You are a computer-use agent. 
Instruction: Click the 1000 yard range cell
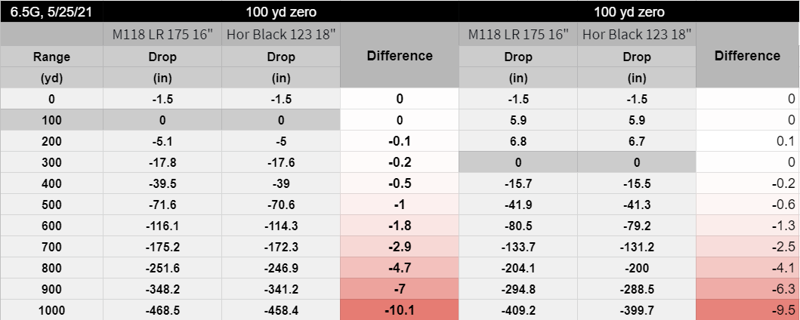51,309
